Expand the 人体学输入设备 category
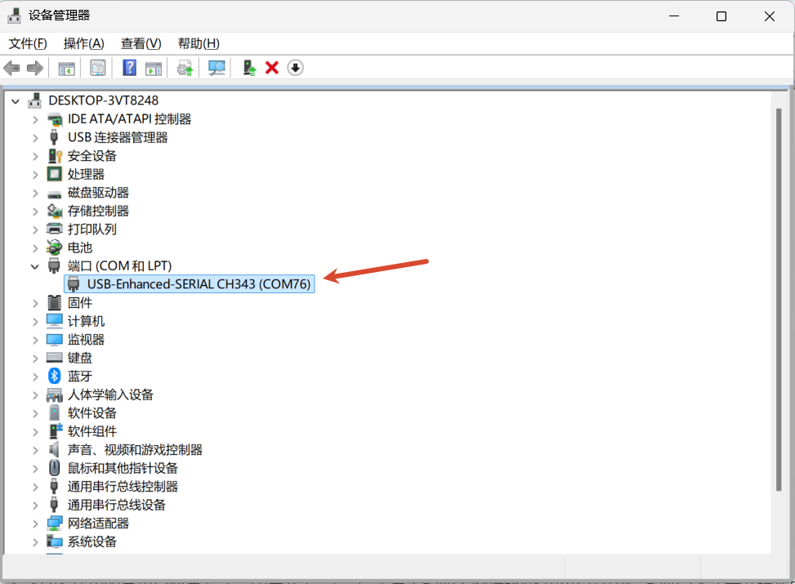Image resolution: width=795 pixels, height=584 pixels. [34, 395]
